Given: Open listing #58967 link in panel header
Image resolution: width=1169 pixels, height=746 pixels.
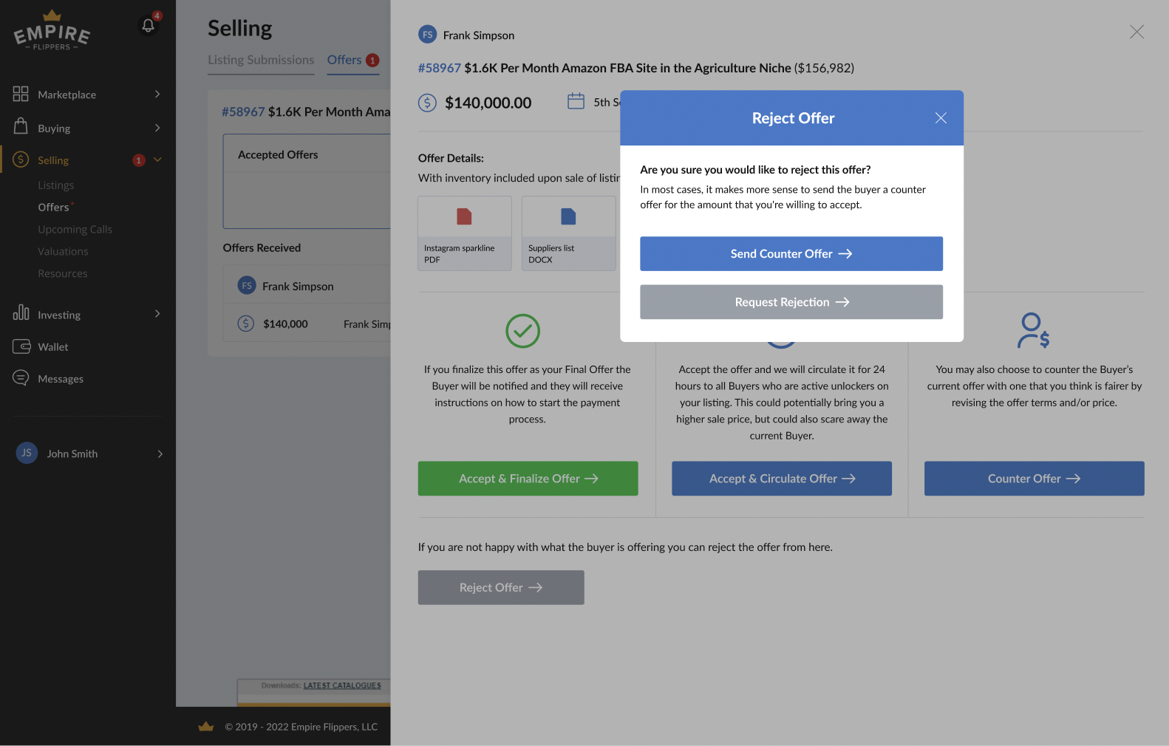Looking at the screenshot, I should tap(439, 68).
